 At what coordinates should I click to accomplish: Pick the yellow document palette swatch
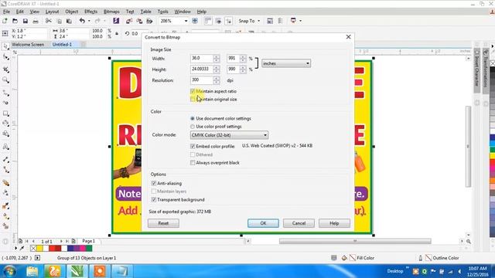point(39,249)
